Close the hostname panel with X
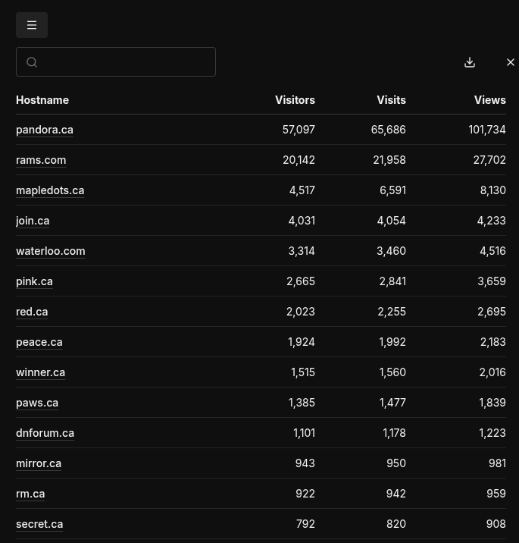The image size is (519, 543). click(x=511, y=62)
